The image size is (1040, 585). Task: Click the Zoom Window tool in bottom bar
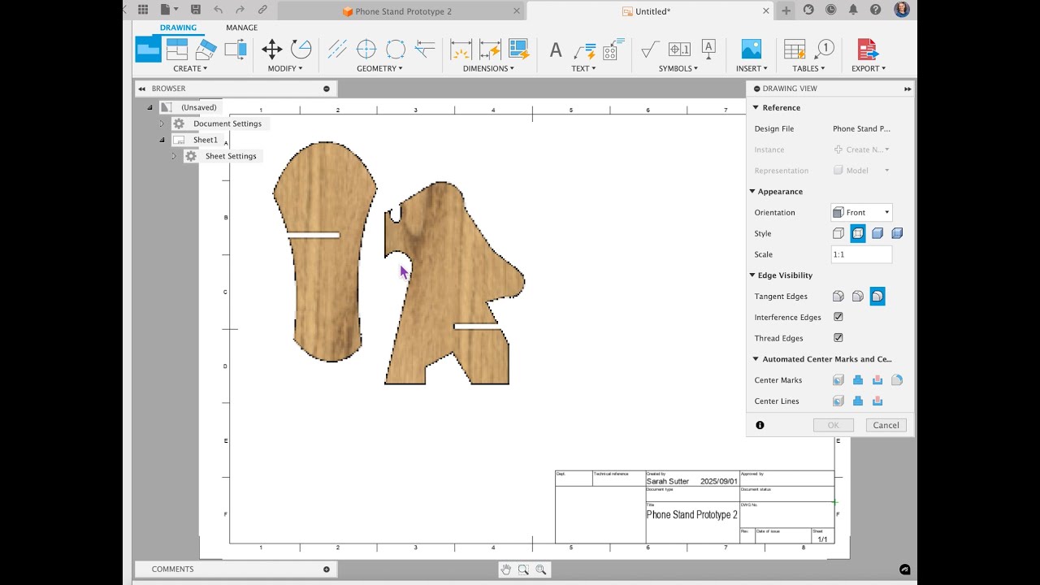pyautogui.click(x=523, y=570)
